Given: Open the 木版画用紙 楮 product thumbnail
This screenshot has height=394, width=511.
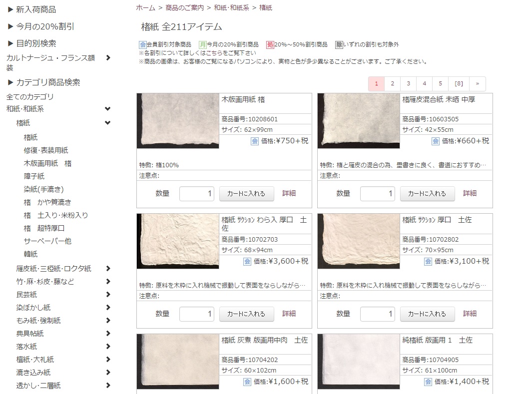Looking at the screenshot, I should [x=178, y=121].
